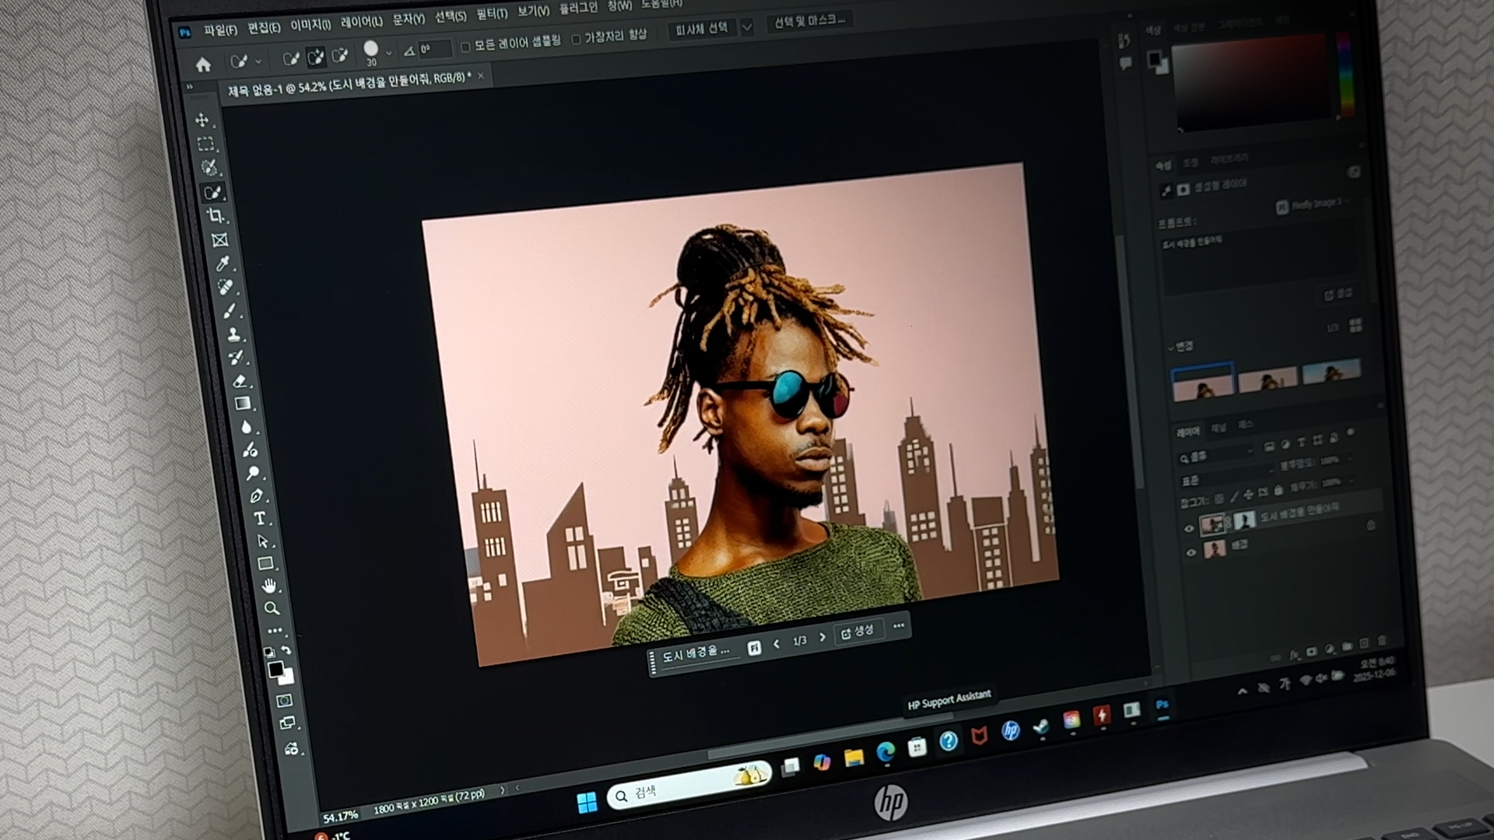The image size is (1494, 840).
Task: Select the Zoom tool
Action: (x=272, y=608)
